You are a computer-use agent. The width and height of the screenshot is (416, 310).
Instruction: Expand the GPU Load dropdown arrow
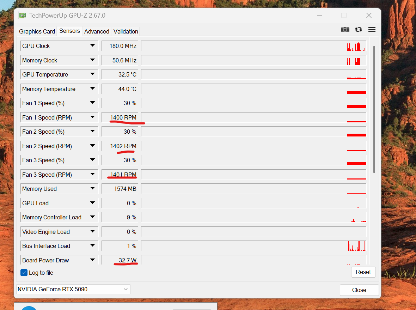[92, 203]
